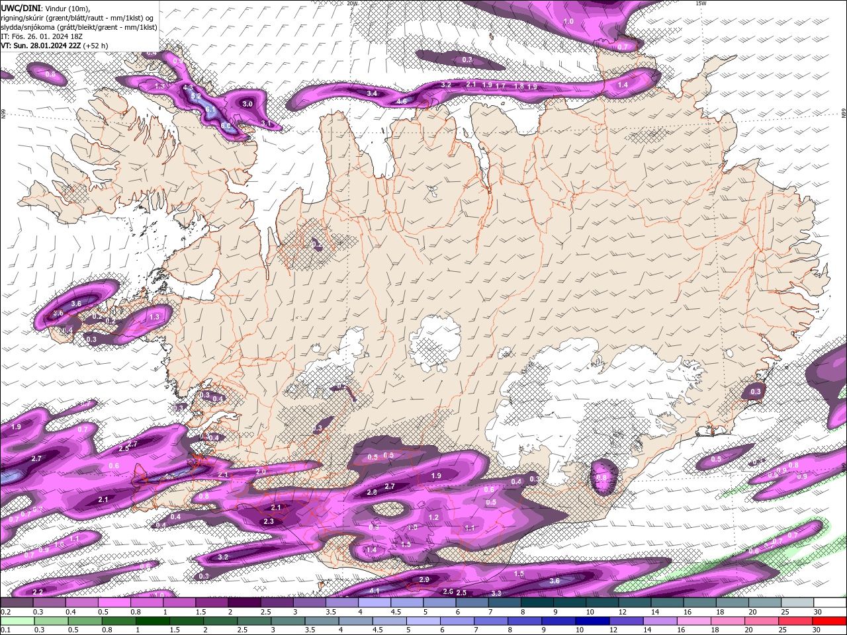Pick the medium green swatch labeled 0.5 in rain scale
847x635 pixels.
point(85,621)
